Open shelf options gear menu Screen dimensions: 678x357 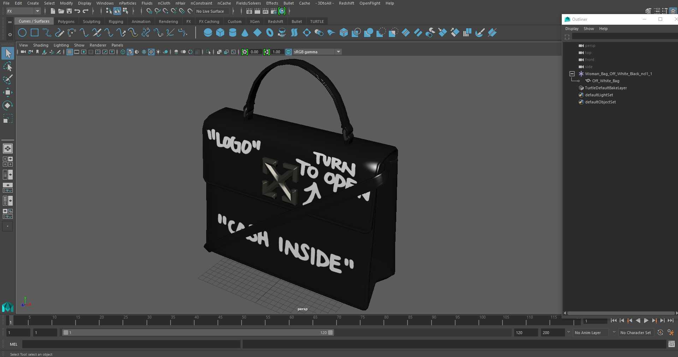pyautogui.click(x=10, y=35)
